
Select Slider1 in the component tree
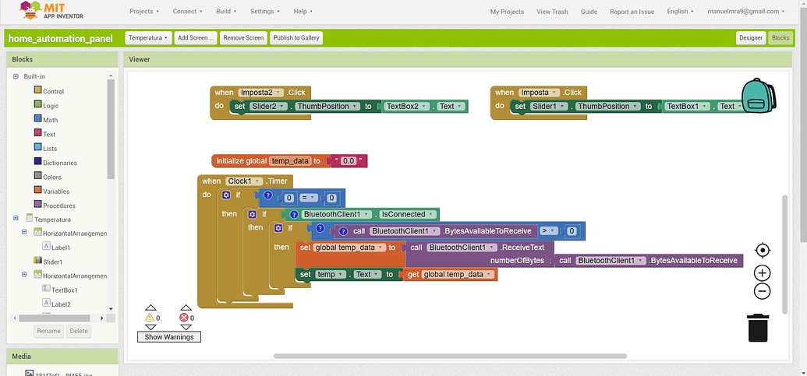(x=52, y=262)
